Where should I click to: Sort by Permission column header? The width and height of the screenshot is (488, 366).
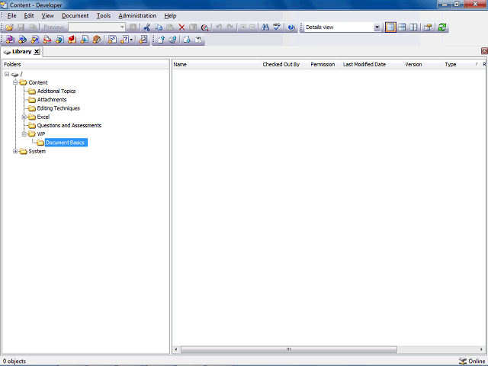[x=325, y=64]
